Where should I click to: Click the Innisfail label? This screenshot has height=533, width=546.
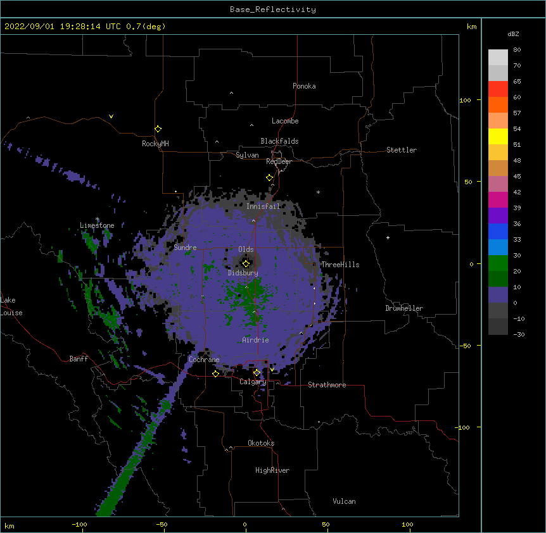pos(263,206)
